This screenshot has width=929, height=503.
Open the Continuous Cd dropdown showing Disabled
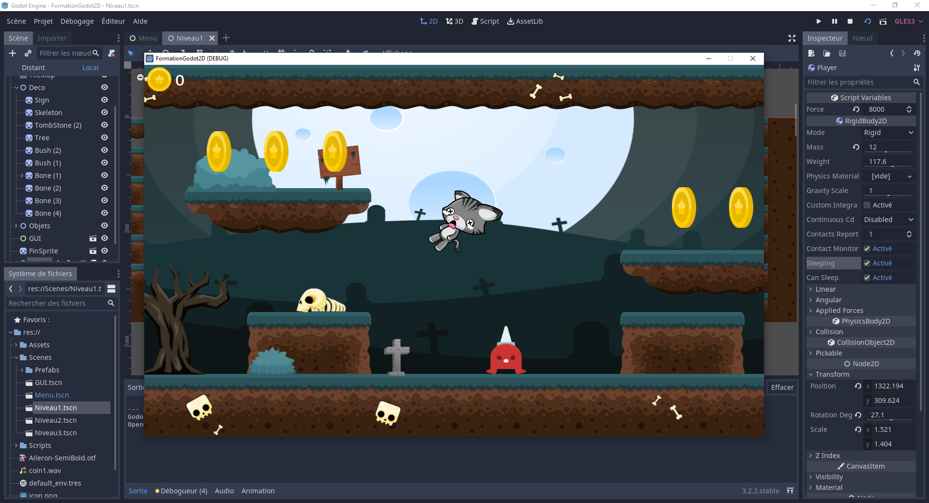pos(888,220)
